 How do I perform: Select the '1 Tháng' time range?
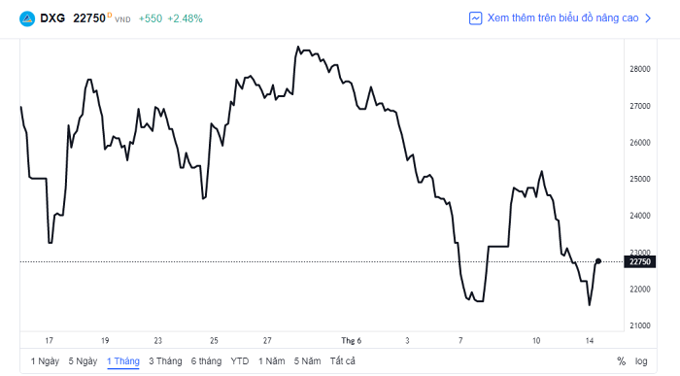[x=123, y=361]
